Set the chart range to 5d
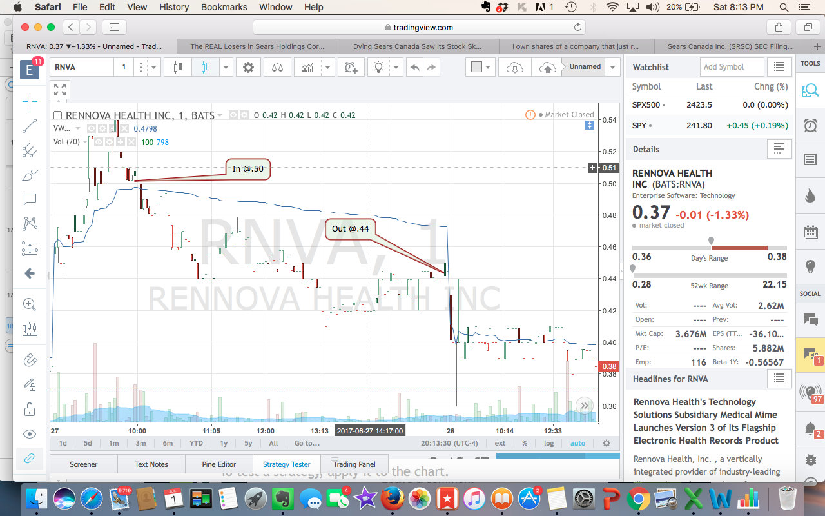 click(88, 443)
